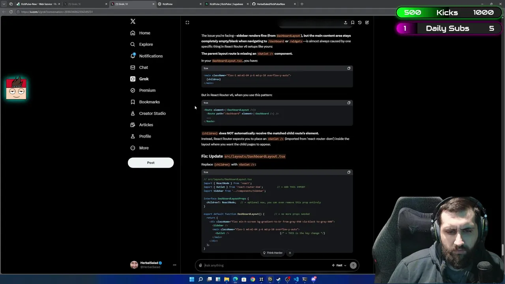Open Creator Studio in the sidebar
This screenshot has width=505, height=284.
[148, 113]
